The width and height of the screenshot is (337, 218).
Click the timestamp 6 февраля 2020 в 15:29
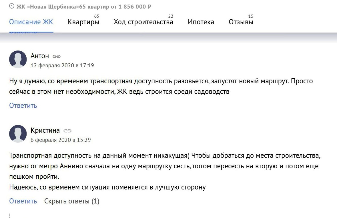pos(61,140)
